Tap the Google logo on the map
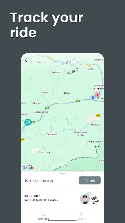This screenshot has height=223, width=125. pos(28,168)
